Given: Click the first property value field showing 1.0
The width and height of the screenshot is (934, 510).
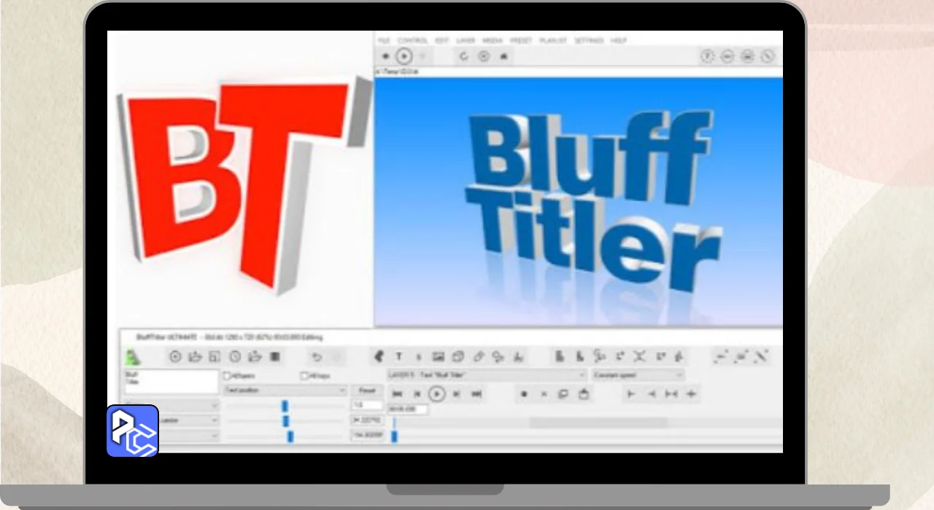Looking at the screenshot, I should (367, 405).
